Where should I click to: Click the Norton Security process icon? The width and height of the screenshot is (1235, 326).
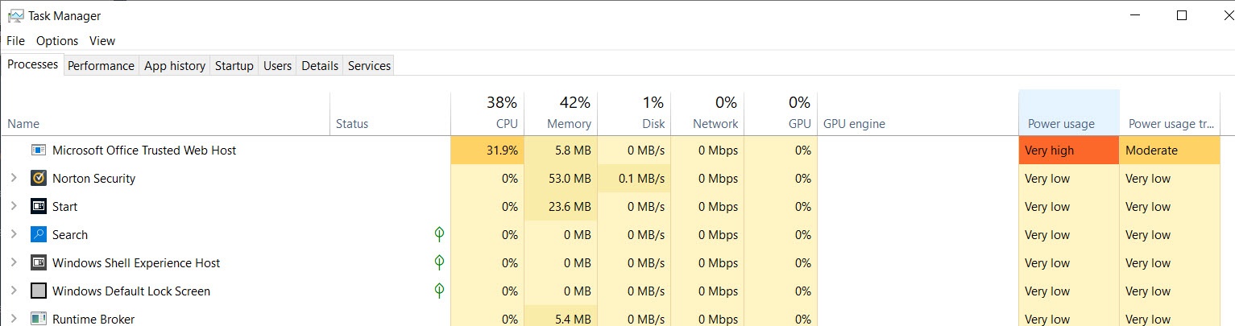click(x=39, y=178)
